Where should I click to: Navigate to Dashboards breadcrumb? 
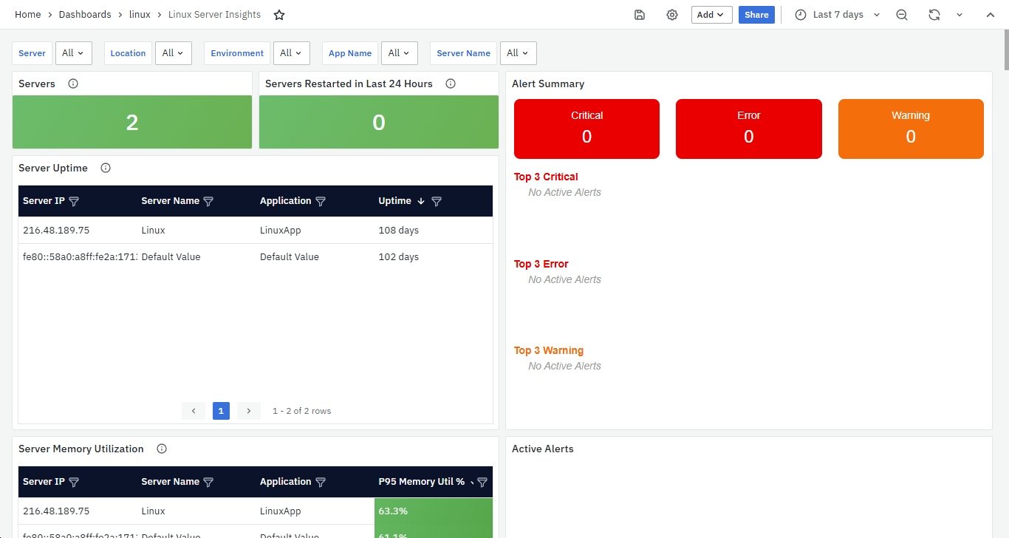point(85,15)
